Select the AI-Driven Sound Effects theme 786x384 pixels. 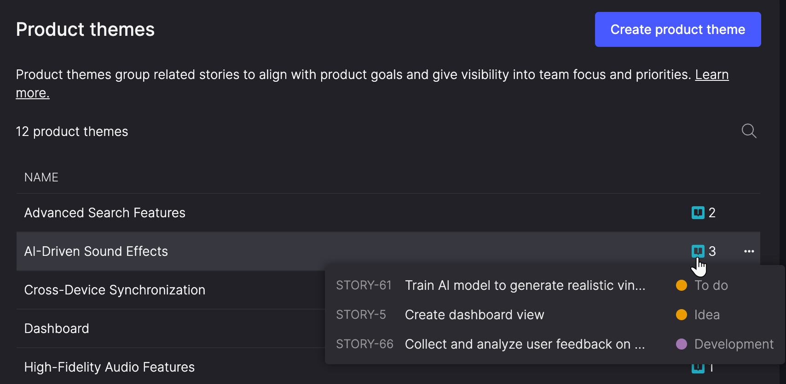click(96, 251)
